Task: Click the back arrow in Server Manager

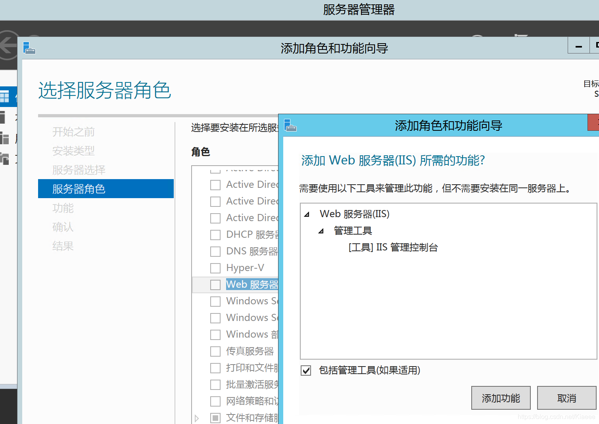Action: click(x=8, y=46)
